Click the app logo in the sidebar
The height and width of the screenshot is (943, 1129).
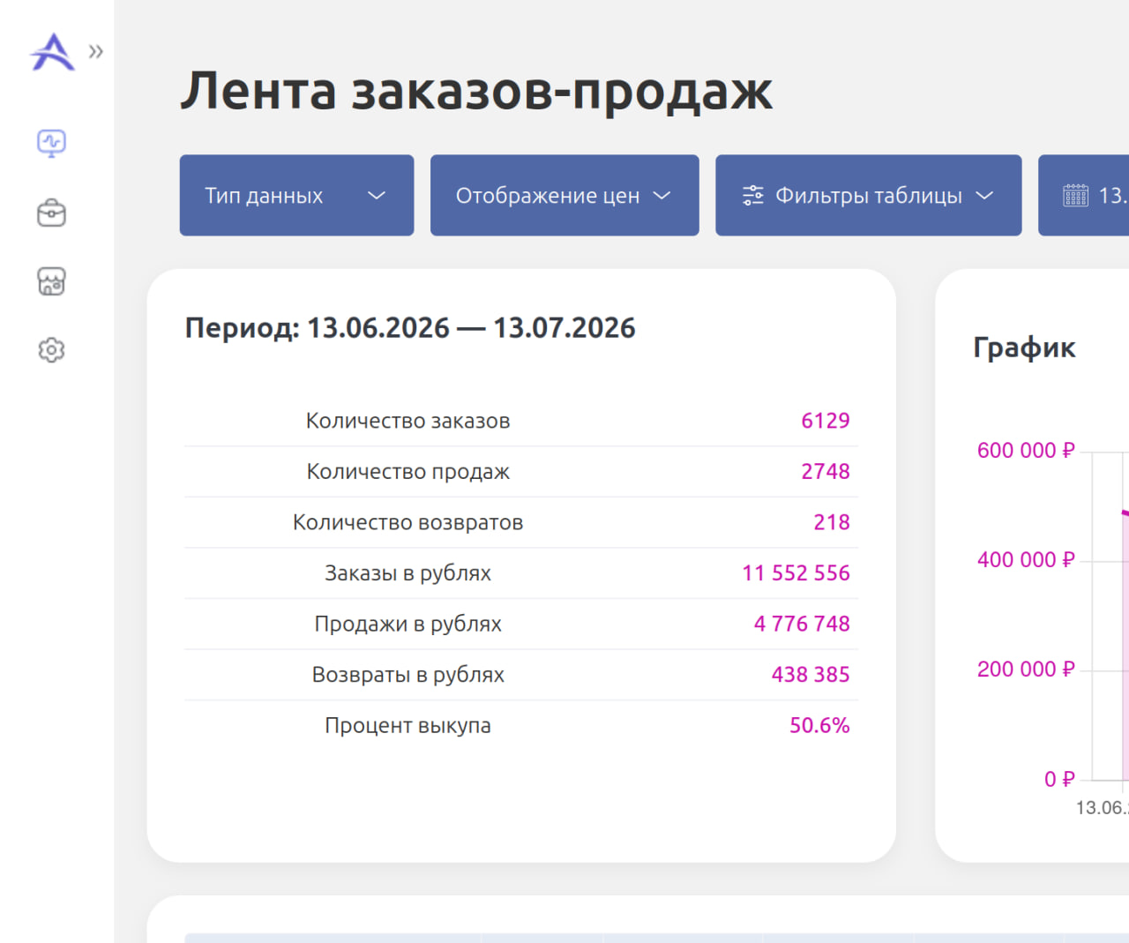click(52, 52)
